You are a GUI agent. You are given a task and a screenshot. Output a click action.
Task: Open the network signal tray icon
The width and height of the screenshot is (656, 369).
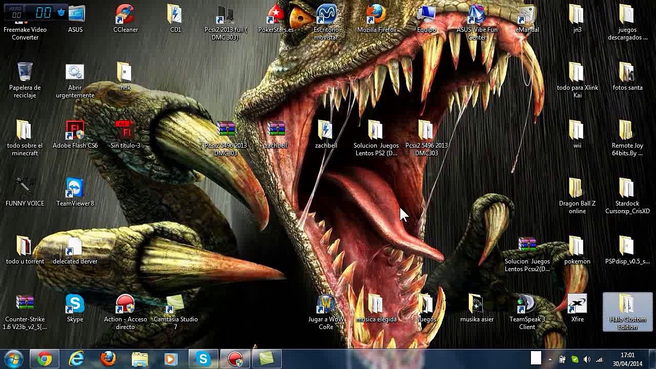pyautogui.click(x=599, y=360)
